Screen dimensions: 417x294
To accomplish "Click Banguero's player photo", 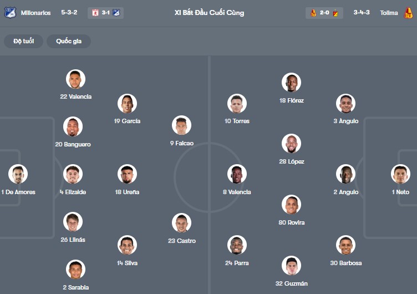I will click(x=73, y=126).
